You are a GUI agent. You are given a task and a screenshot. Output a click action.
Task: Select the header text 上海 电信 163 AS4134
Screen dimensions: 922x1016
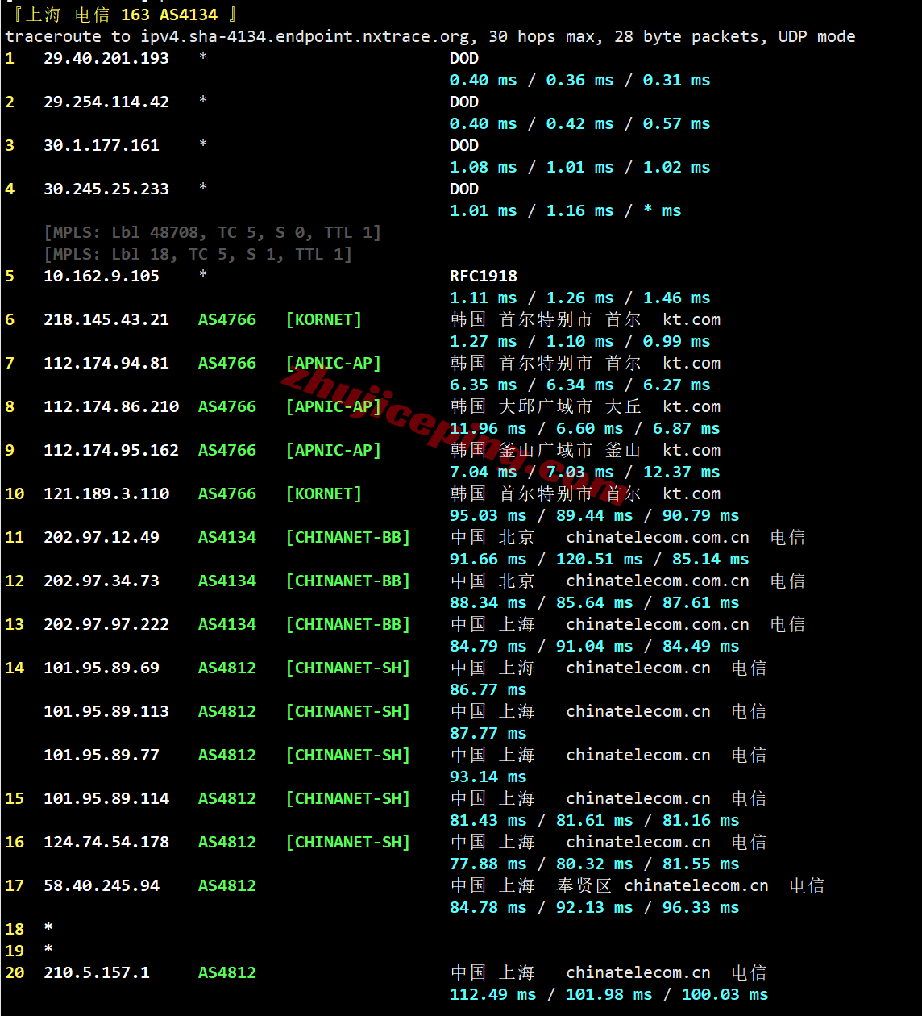click(x=121, y=15)
